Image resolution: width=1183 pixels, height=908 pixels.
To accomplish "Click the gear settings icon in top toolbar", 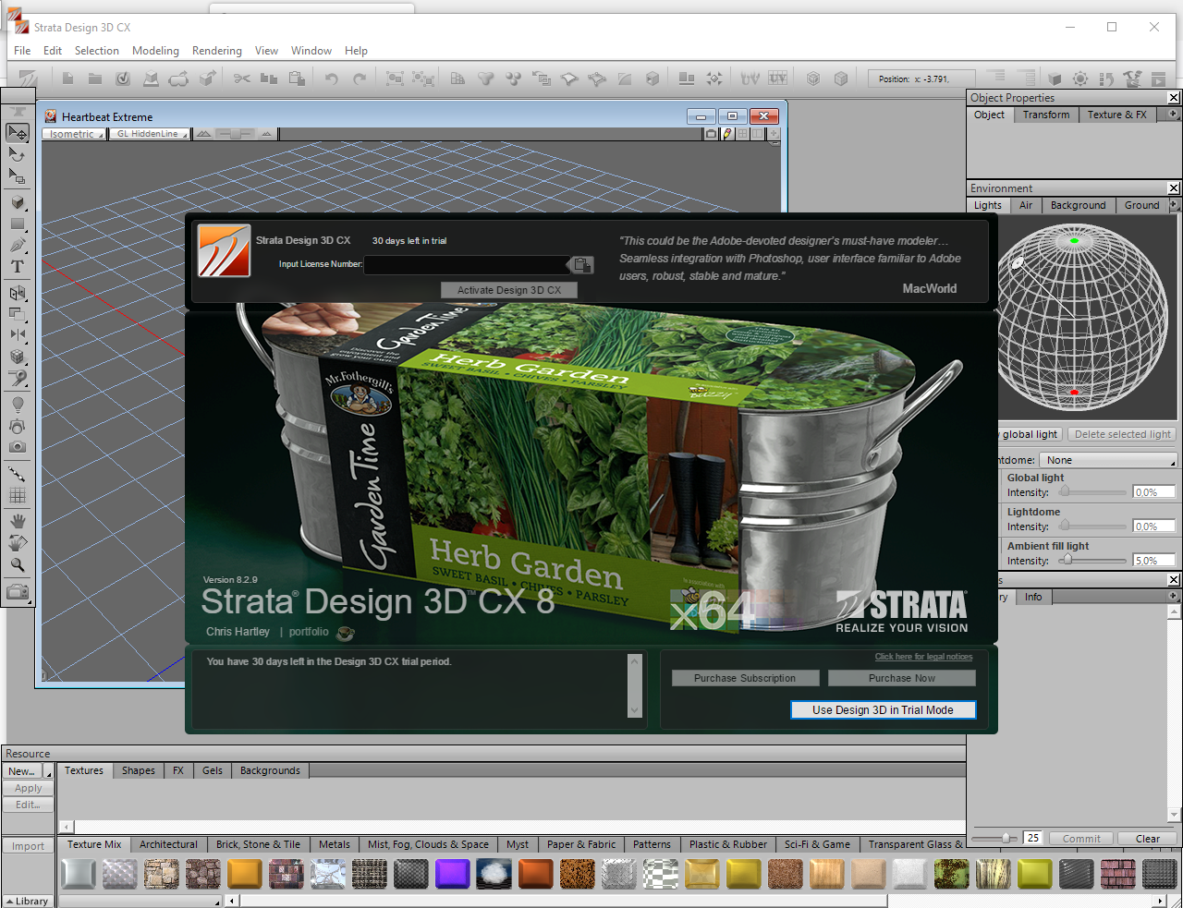I will [x=1079, y=79].
